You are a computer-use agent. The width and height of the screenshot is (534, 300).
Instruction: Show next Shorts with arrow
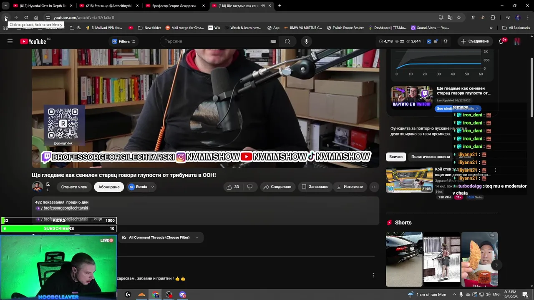coord(496,265)
